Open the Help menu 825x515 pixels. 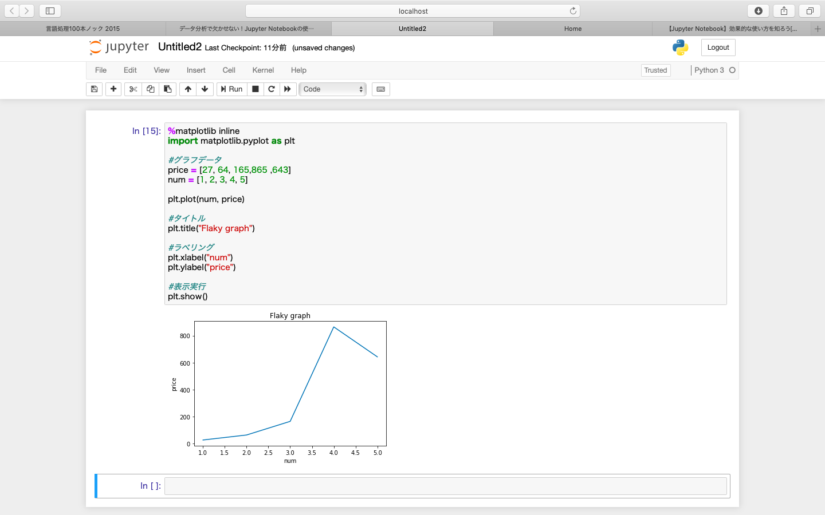tap(298, 70)
